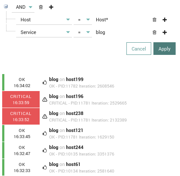Collapse the AND filter tree node
This screenshot has height=176, width=180.
click(x=6, y=7)
